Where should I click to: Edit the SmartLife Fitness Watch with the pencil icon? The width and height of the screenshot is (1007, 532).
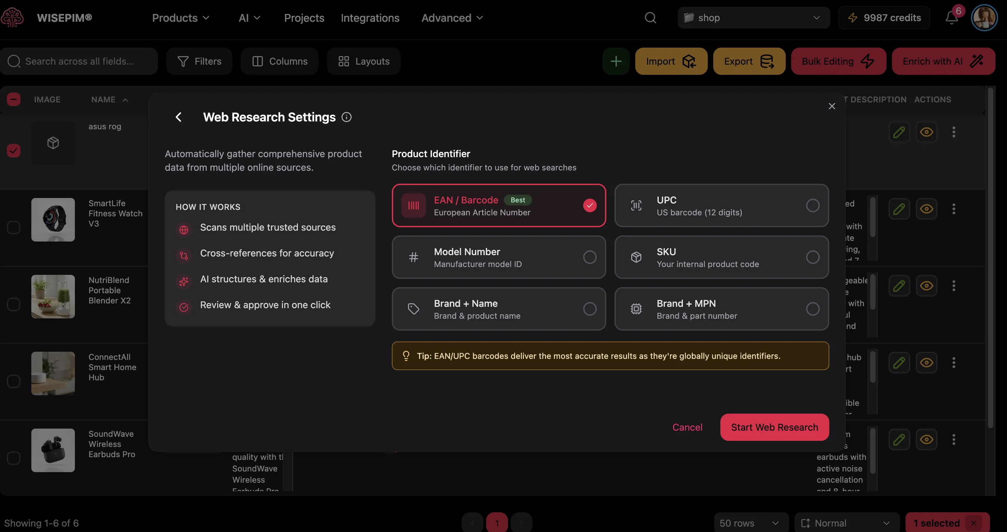coord(899,209)
